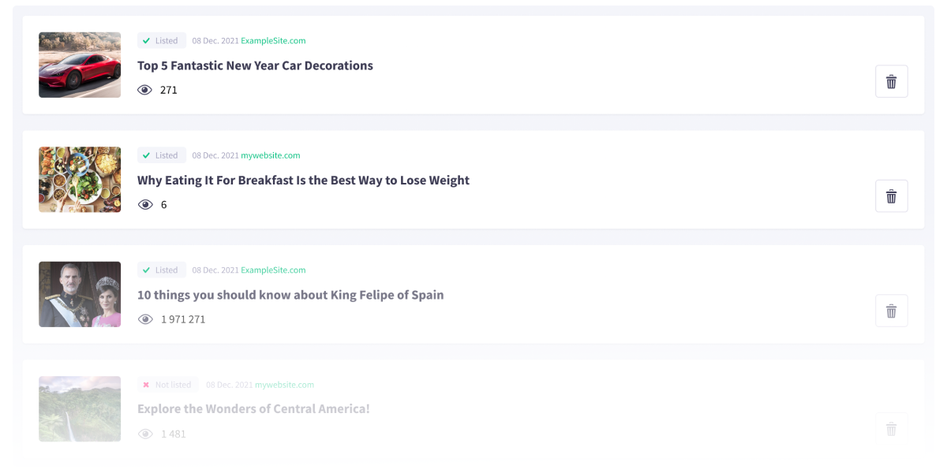Screen dimensions: 947x473
Task: Click trash icon for Central America article
Action: [x=892, y=429]
